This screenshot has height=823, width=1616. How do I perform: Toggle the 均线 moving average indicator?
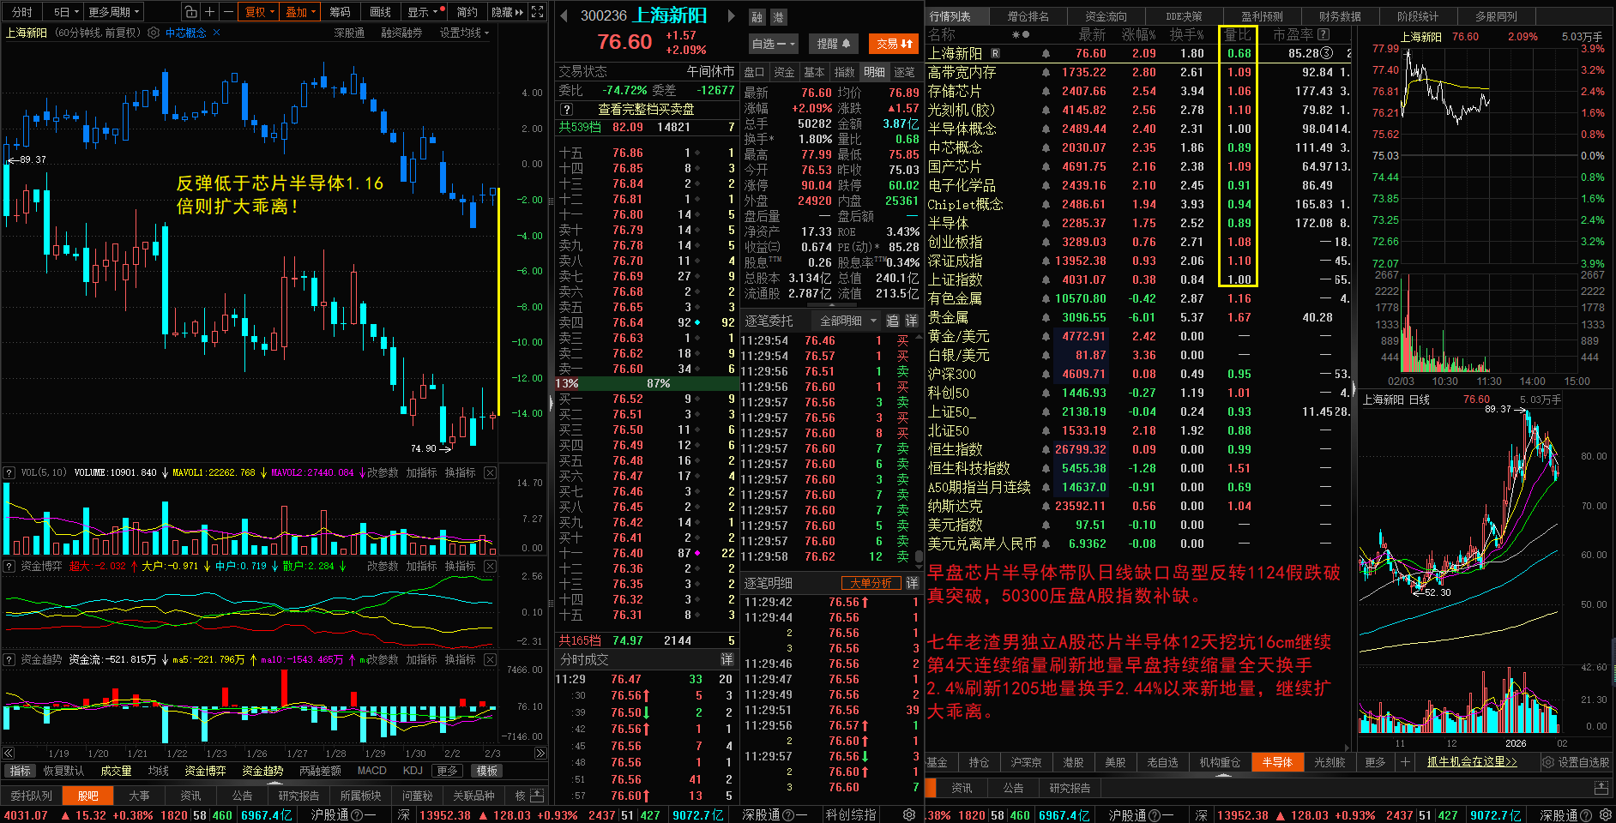click(x=159, y=771)
